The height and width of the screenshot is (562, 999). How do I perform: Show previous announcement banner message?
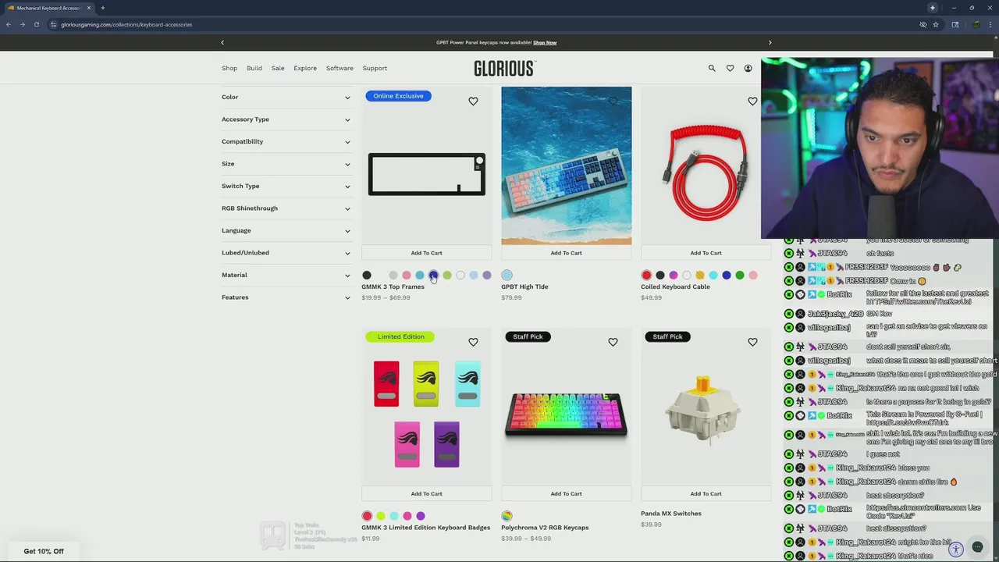[222, 42]
